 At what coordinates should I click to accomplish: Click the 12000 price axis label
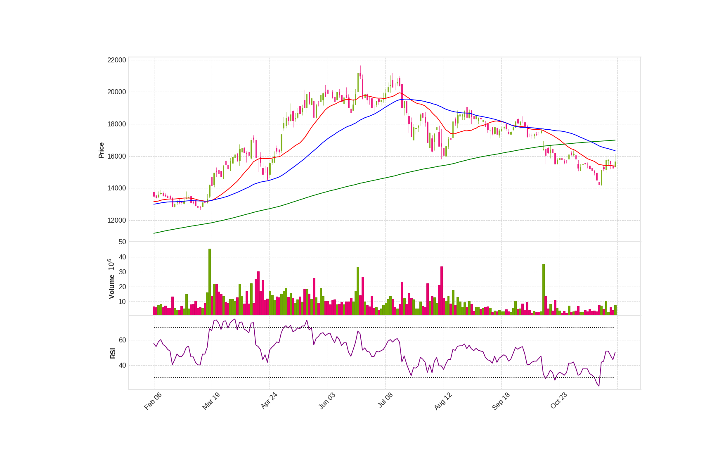(116, 221)
